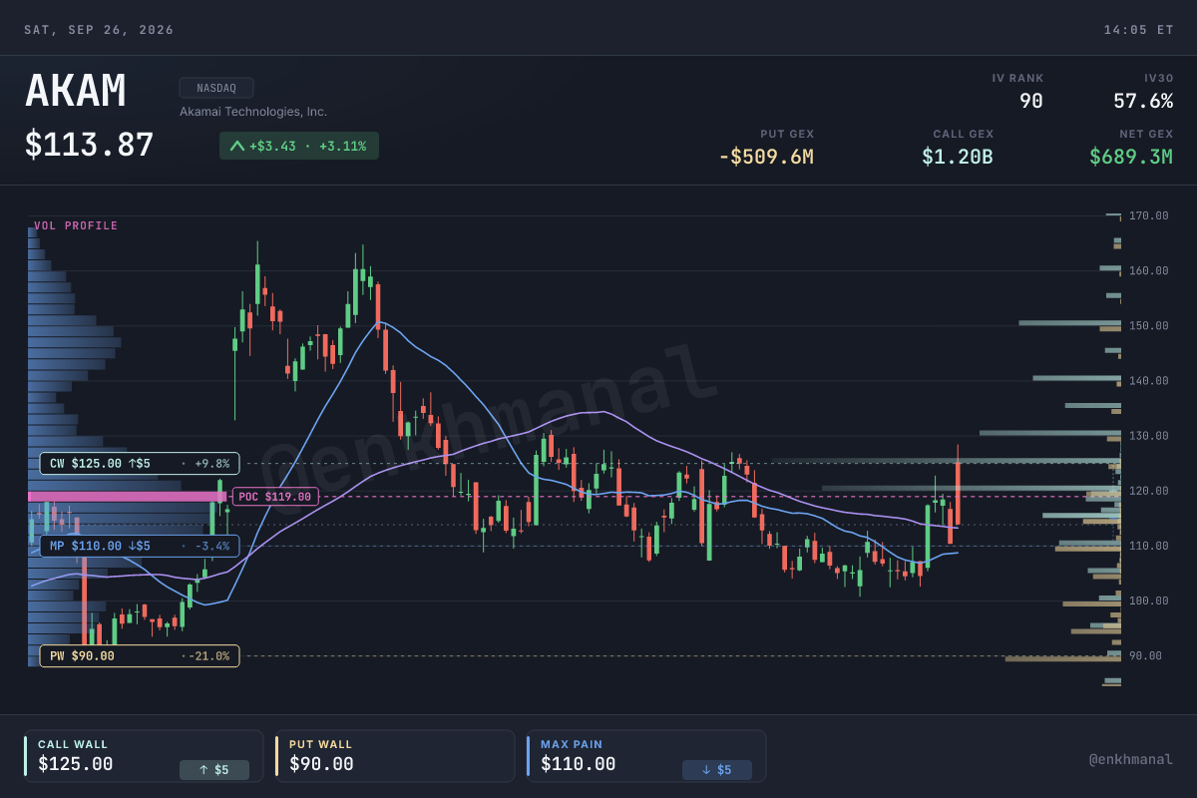Click the ↓ $5 max pain shift badge
Image resolution: width=1197 pixels, height=798 pixels.
(x=717, y=770)
